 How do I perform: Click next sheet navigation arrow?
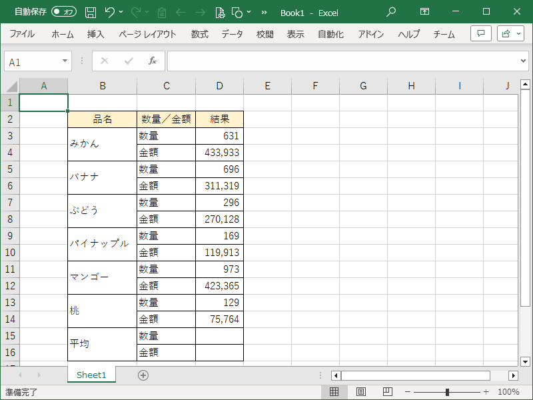[39, 375]
